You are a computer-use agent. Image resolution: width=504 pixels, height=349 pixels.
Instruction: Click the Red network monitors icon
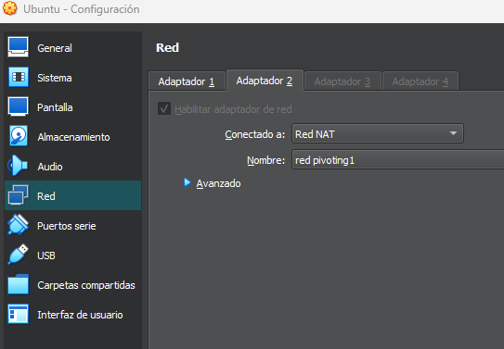click(x=18, y=195)
